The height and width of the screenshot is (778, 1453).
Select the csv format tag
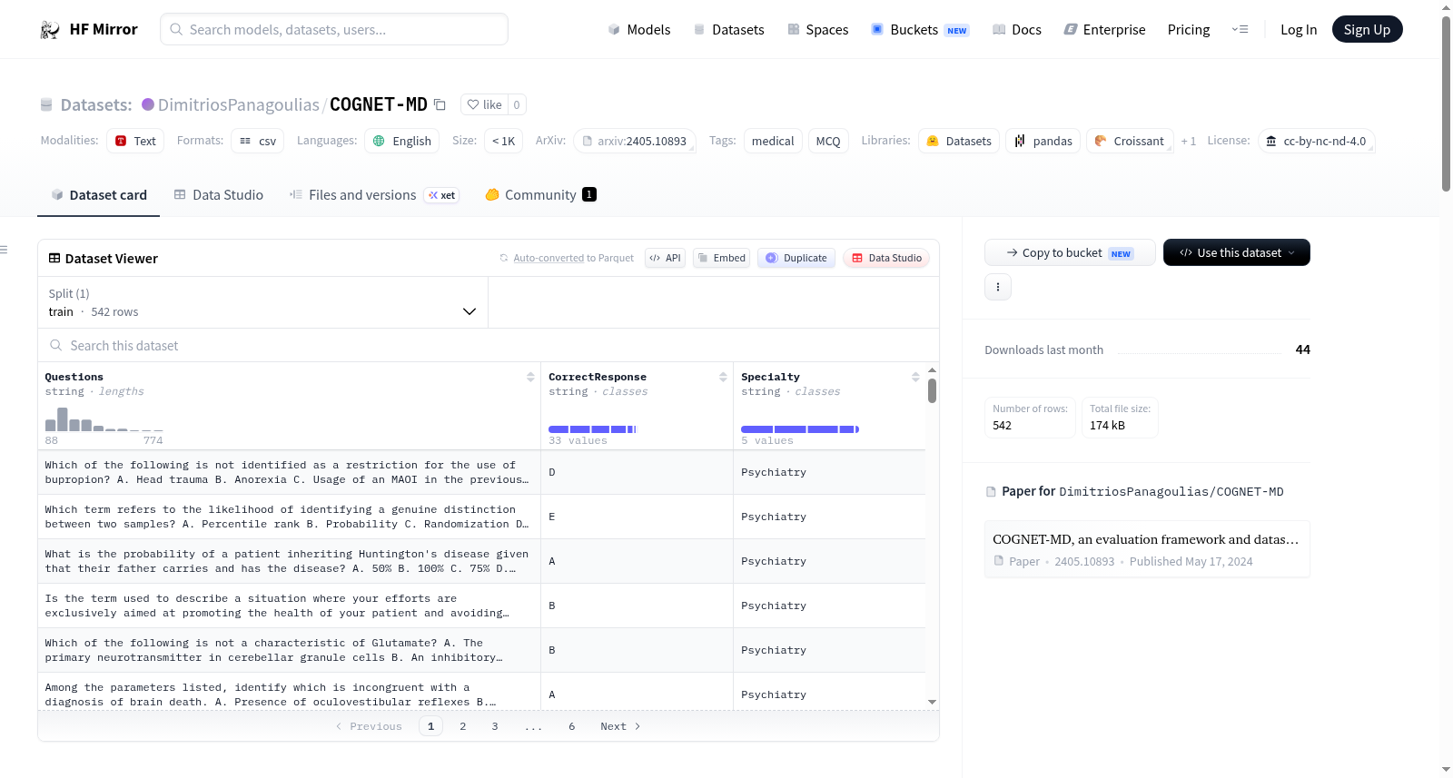(258, 141)
